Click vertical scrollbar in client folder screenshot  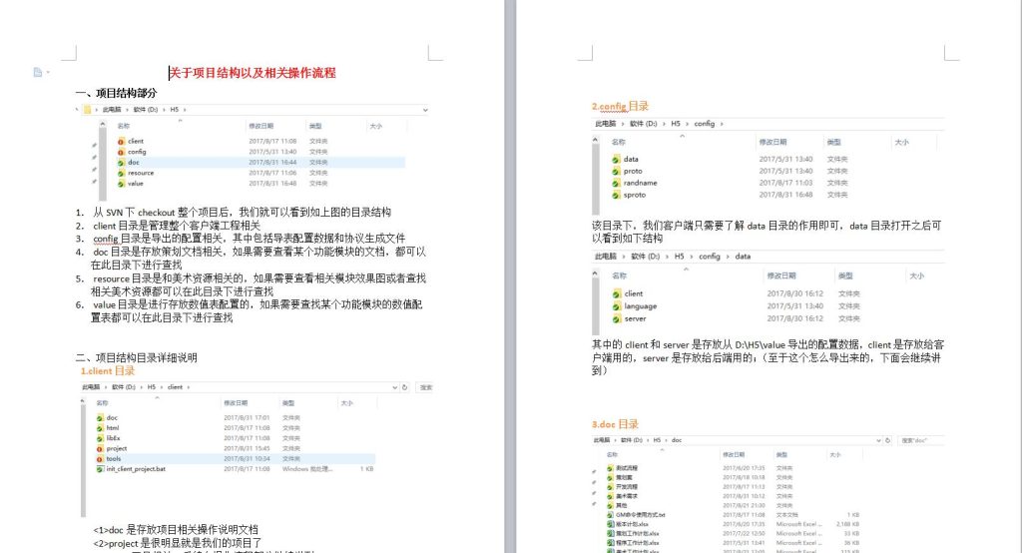tap(84, 460)
